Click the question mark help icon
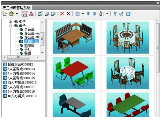 [115, 14]
